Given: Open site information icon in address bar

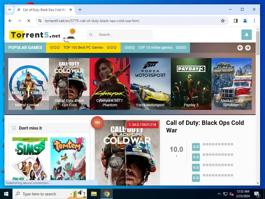Looking at the screenshot, I should click(40, 21).
